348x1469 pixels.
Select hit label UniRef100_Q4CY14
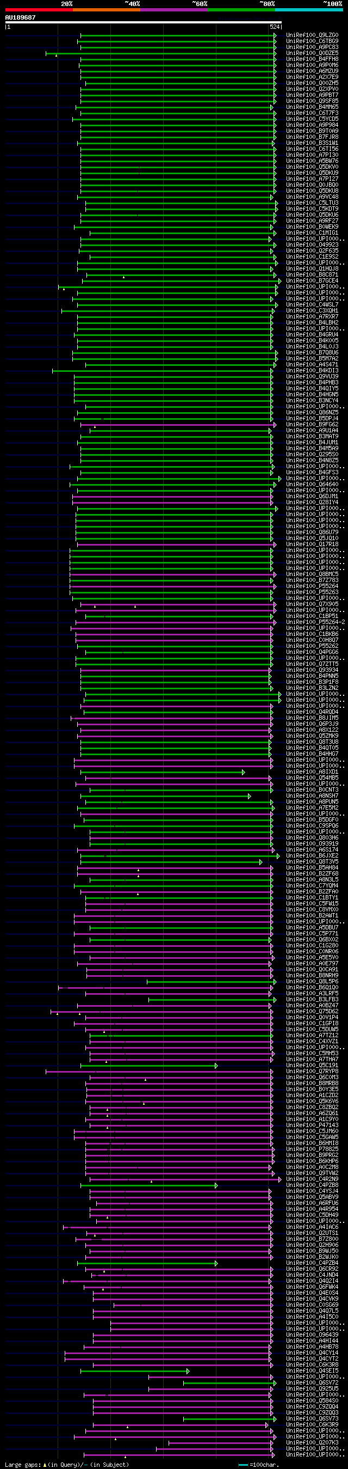312,1352
